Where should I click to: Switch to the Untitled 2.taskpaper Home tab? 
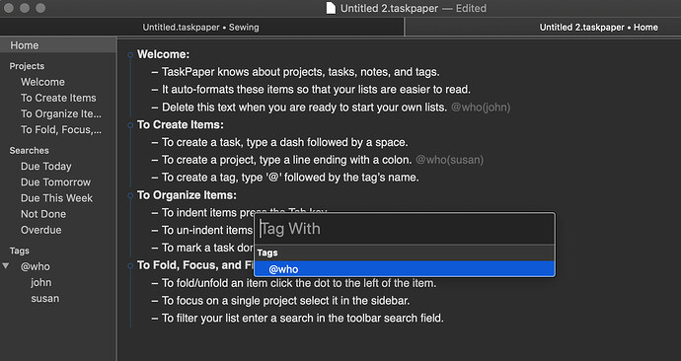(598, 27)
